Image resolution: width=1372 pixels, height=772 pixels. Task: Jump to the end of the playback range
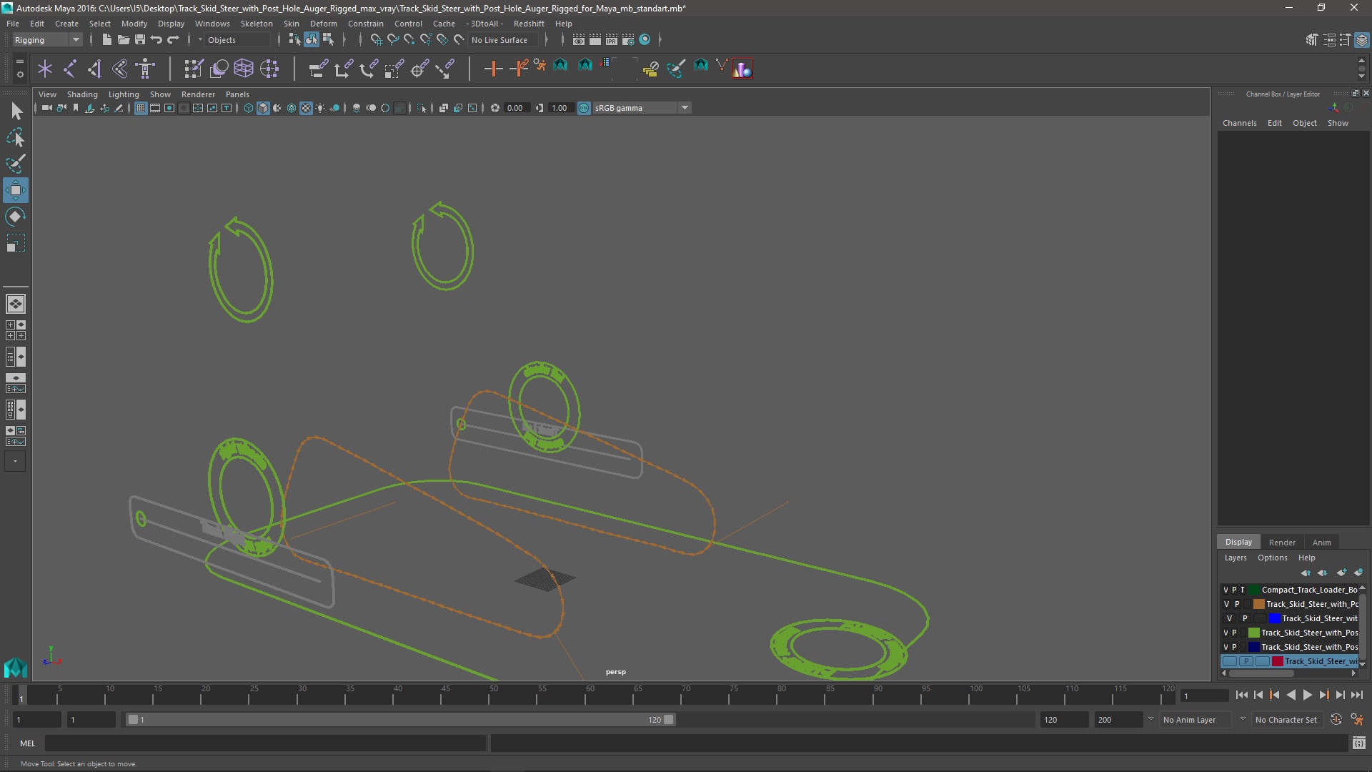point(1356,695)
